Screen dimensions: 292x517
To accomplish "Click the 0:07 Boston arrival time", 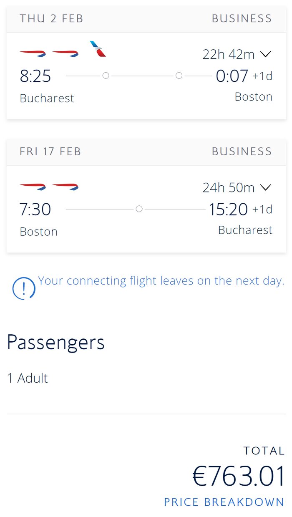I will click(x=232, y=76).
